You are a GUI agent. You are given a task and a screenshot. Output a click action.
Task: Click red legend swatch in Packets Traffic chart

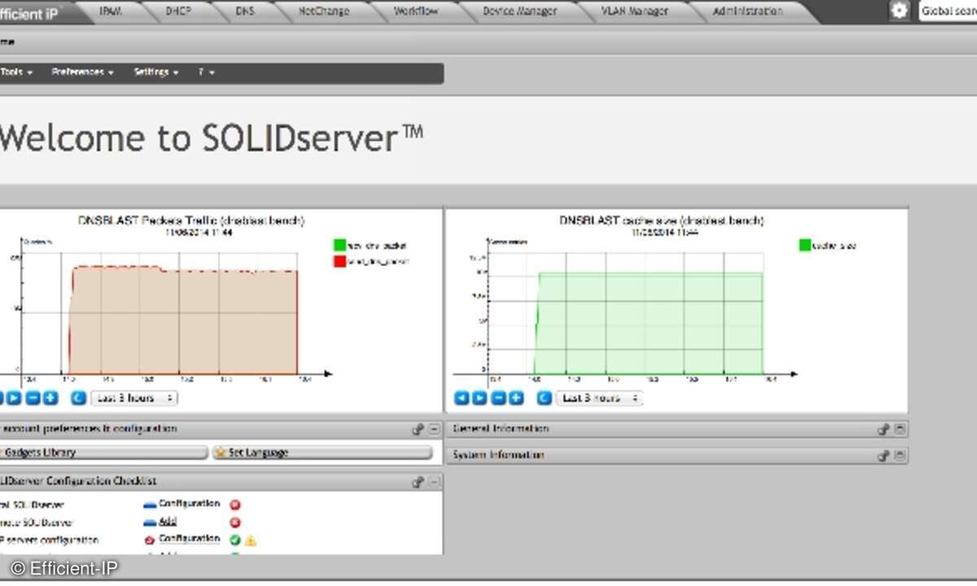(340, 261)
